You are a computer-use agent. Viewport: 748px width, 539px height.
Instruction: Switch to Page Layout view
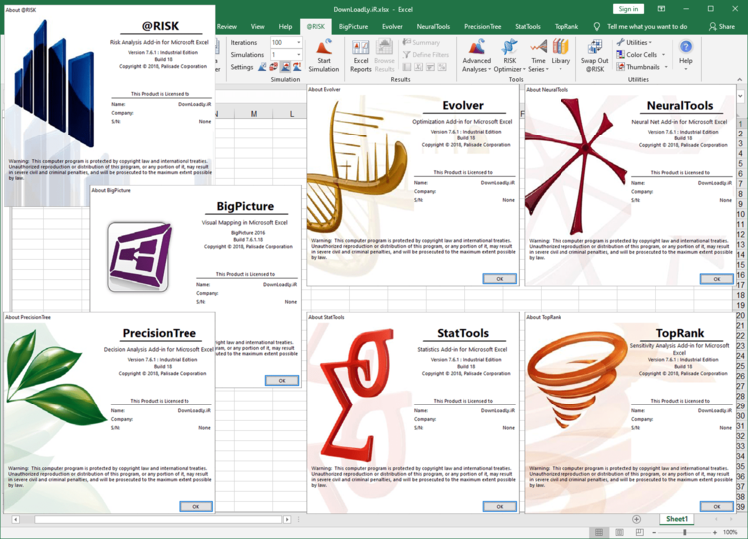click(619, 532)
